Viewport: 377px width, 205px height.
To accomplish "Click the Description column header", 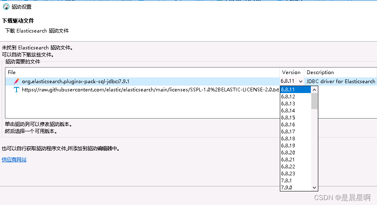I will (340, 72).
